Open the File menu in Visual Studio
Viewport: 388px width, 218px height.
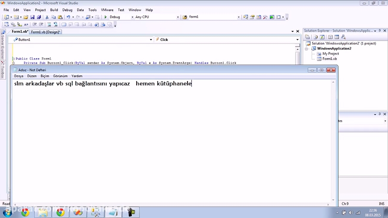pyautogui.click(x=6, y=10)
